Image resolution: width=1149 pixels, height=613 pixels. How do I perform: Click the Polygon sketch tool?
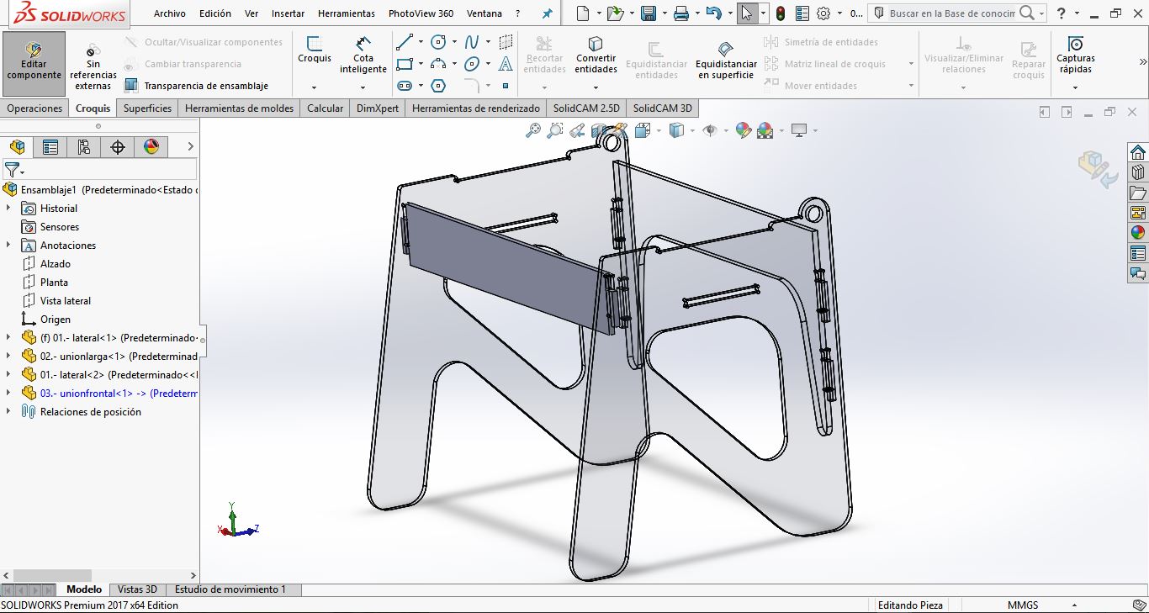(438, 86)
